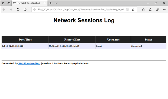Close the Network Sessions Log tab
The image size is (168, 99).
pos(45,3)
